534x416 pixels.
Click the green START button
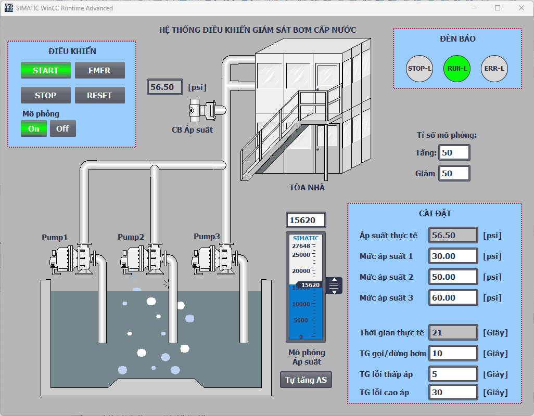tap(46, 70)
